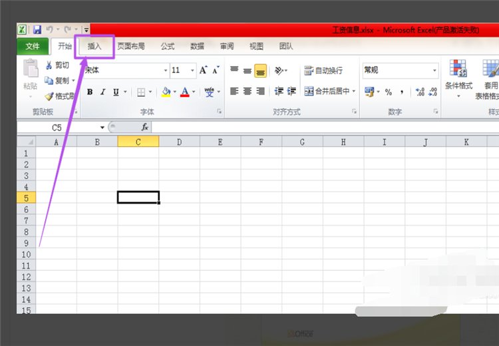Click the orientation text-angle icon
The image size is (499, 346).
tap(279, 71)
